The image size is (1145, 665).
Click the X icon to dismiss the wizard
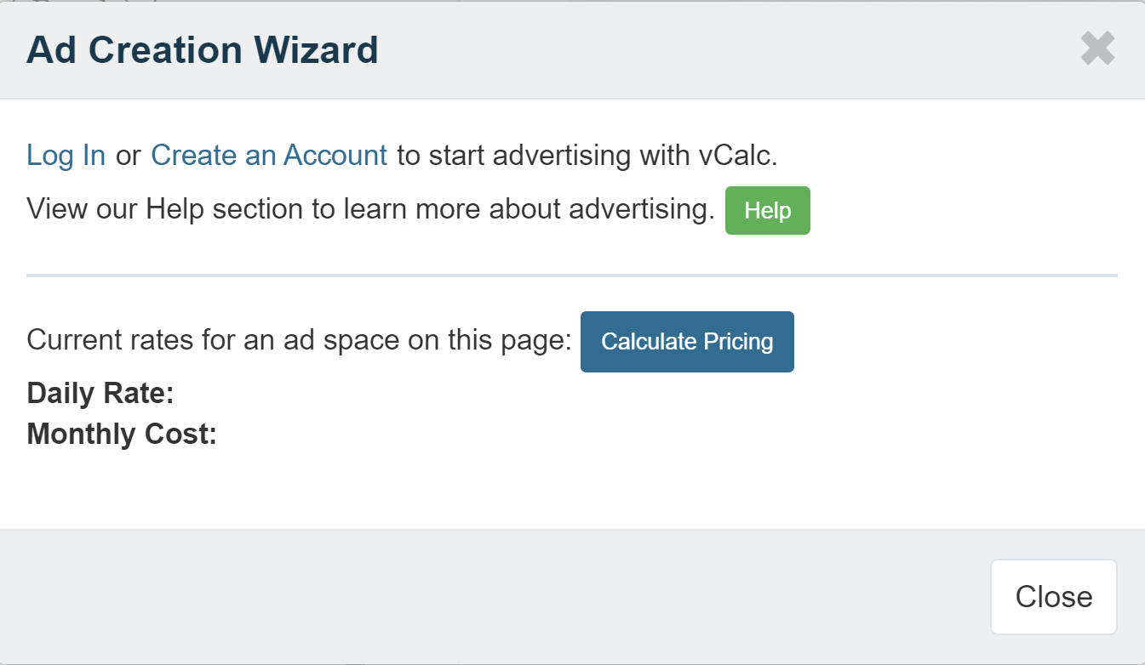(1097, 48)
